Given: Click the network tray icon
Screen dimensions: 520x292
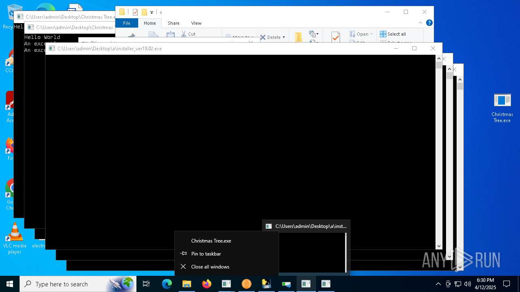Looking at the screenshot, I should [458, 284].
